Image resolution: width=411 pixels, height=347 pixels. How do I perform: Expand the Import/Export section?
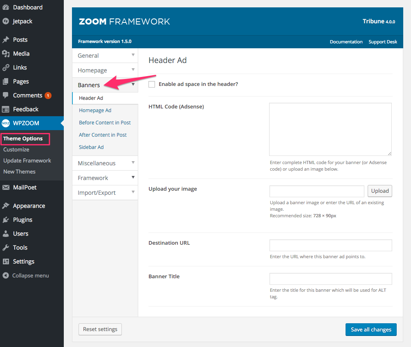(x=105, y=193)
